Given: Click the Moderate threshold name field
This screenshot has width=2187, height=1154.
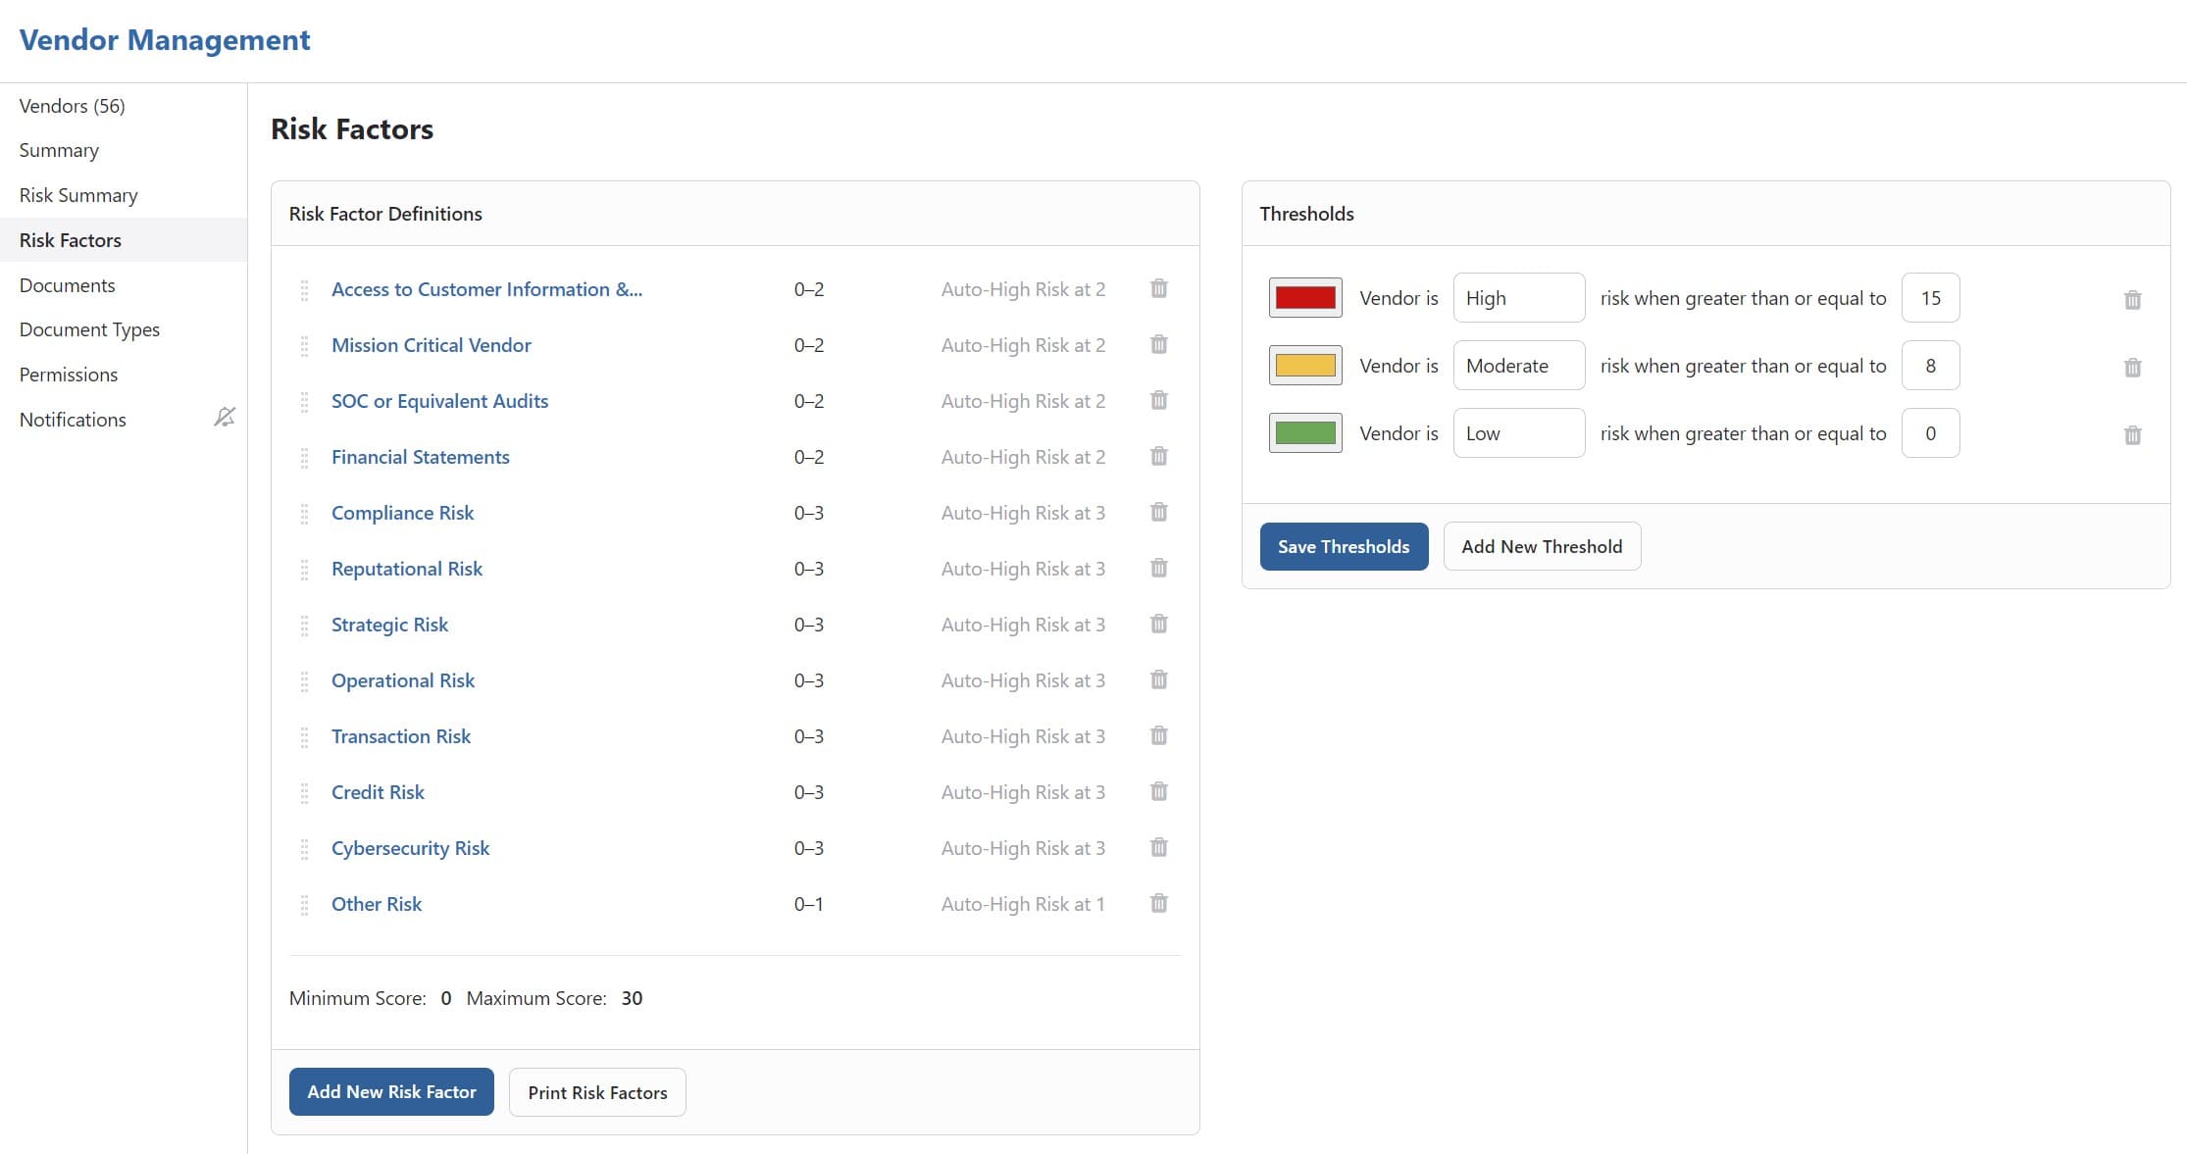Looking at the screenshot, I should click(1517, 366).
